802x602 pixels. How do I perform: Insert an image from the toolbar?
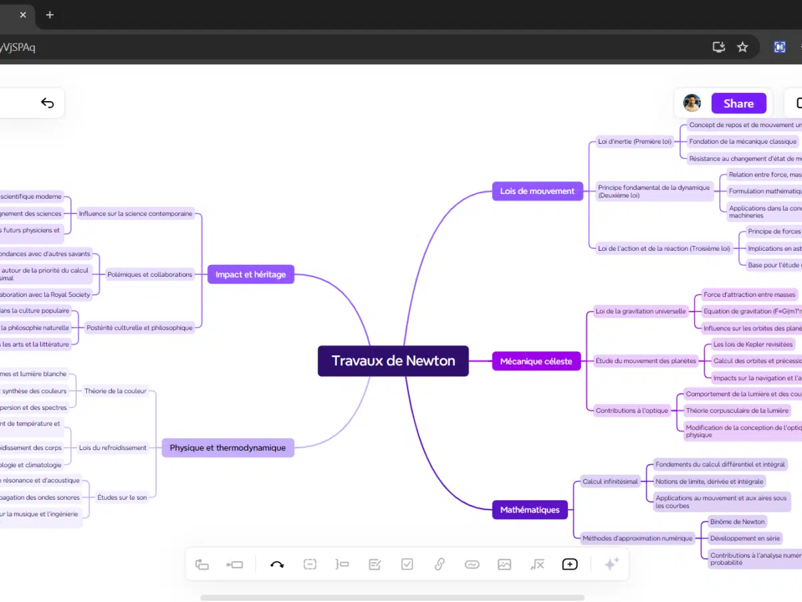[505, 565]
